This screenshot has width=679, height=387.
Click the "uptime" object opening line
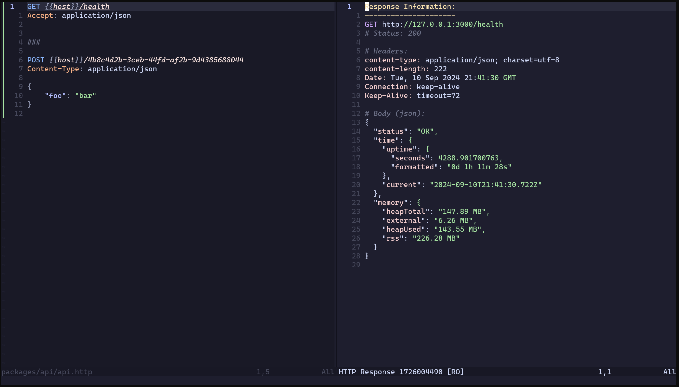point(406,149)
